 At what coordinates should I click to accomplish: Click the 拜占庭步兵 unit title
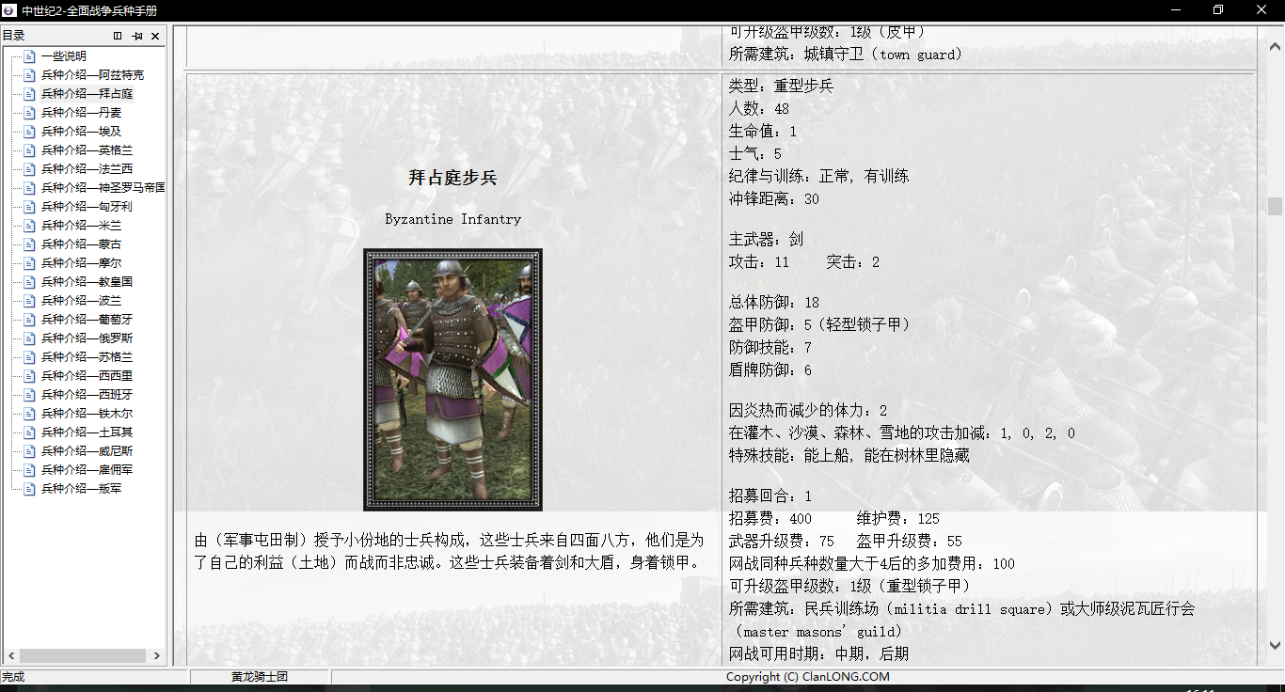click(453, 178)
